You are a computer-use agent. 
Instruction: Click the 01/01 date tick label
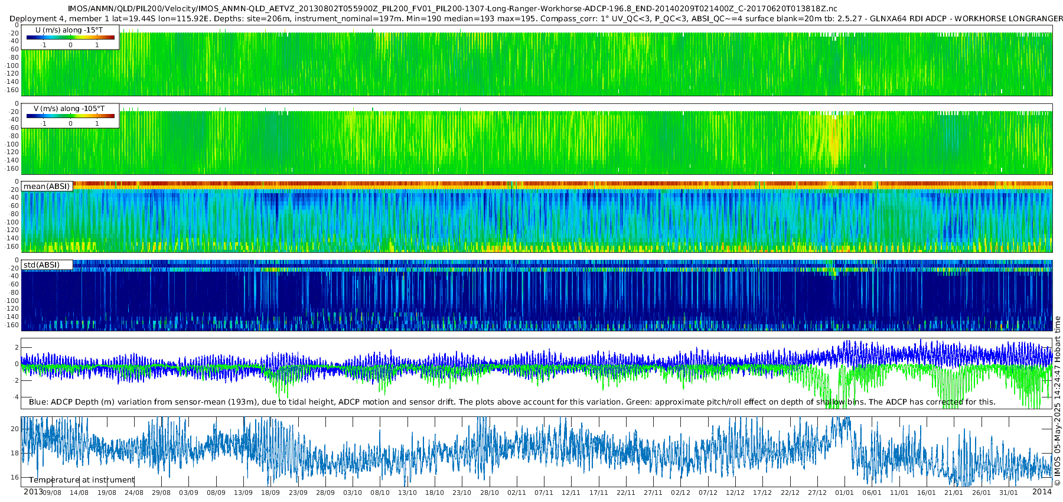tap(844, 493)
